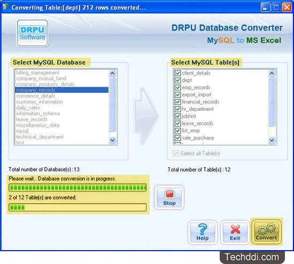Select mysql database entry
Viewport: 294px width, 264px height.
61,131
